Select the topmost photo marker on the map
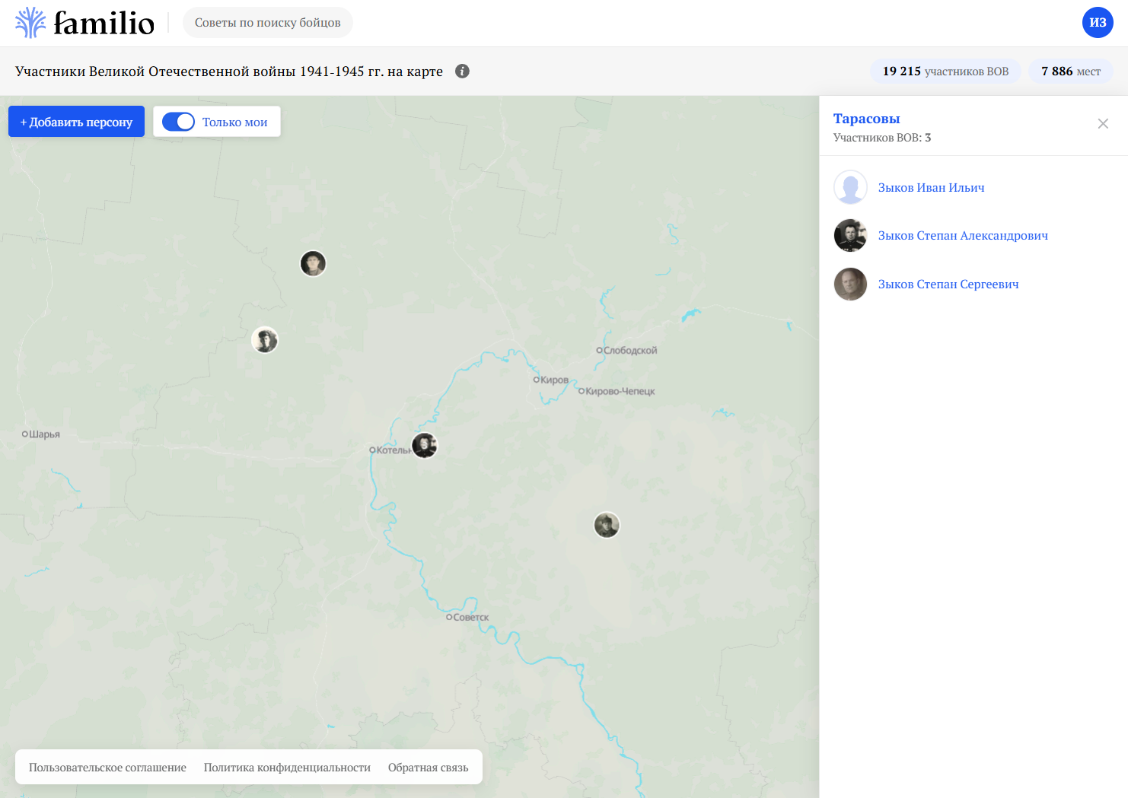The height and width of the screenshot is (798, 1128). 313,263
